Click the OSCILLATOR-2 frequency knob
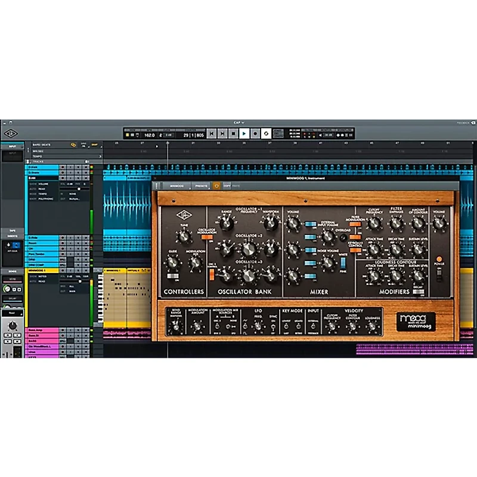This screenshot has width=477, height=477. coord(249,249)
